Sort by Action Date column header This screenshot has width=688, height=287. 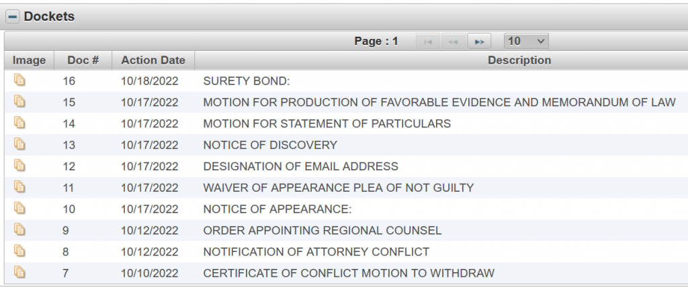[x=153, y=60]
